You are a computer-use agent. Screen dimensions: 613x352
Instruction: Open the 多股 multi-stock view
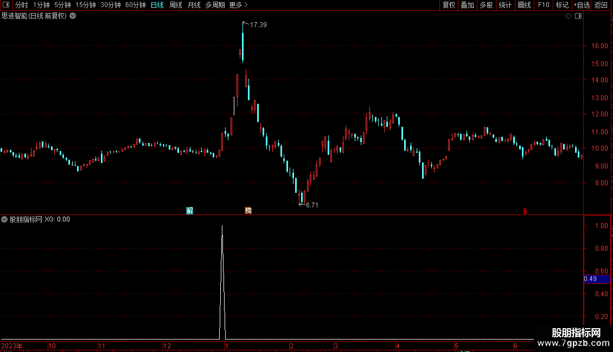point(486,5)
